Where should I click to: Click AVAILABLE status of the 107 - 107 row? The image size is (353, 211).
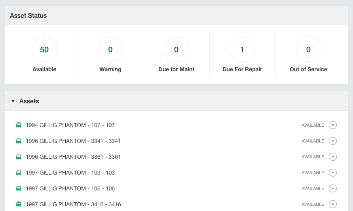click(313, 125)
